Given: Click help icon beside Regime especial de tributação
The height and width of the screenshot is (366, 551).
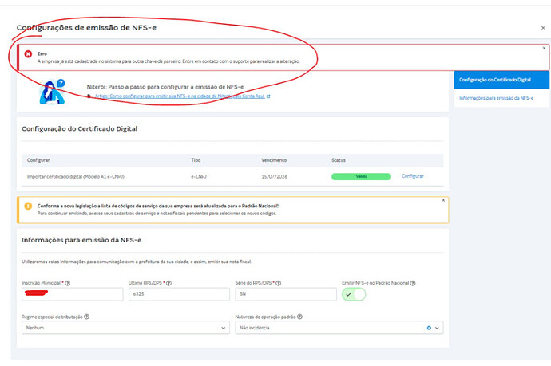Looking at the screenshot, I should click(x=86, y=317).
